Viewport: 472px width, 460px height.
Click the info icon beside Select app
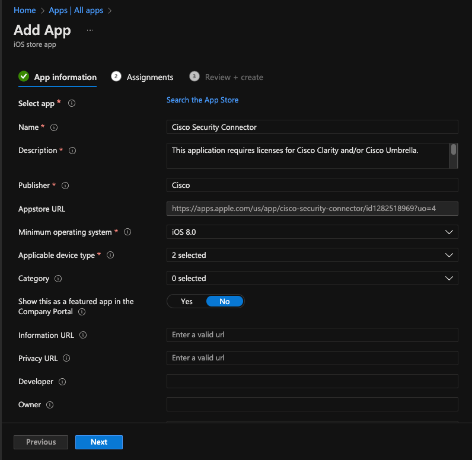tap(72, 103)
